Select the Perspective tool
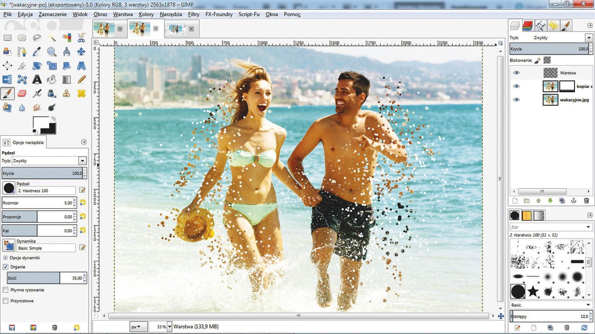Image resolution: width=595 pixels, height=334 pixels. [x=81, y=65]
